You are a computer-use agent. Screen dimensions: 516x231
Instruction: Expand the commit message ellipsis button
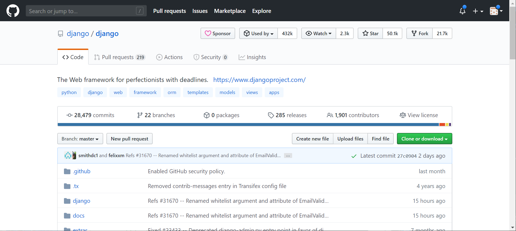(288, 156)
